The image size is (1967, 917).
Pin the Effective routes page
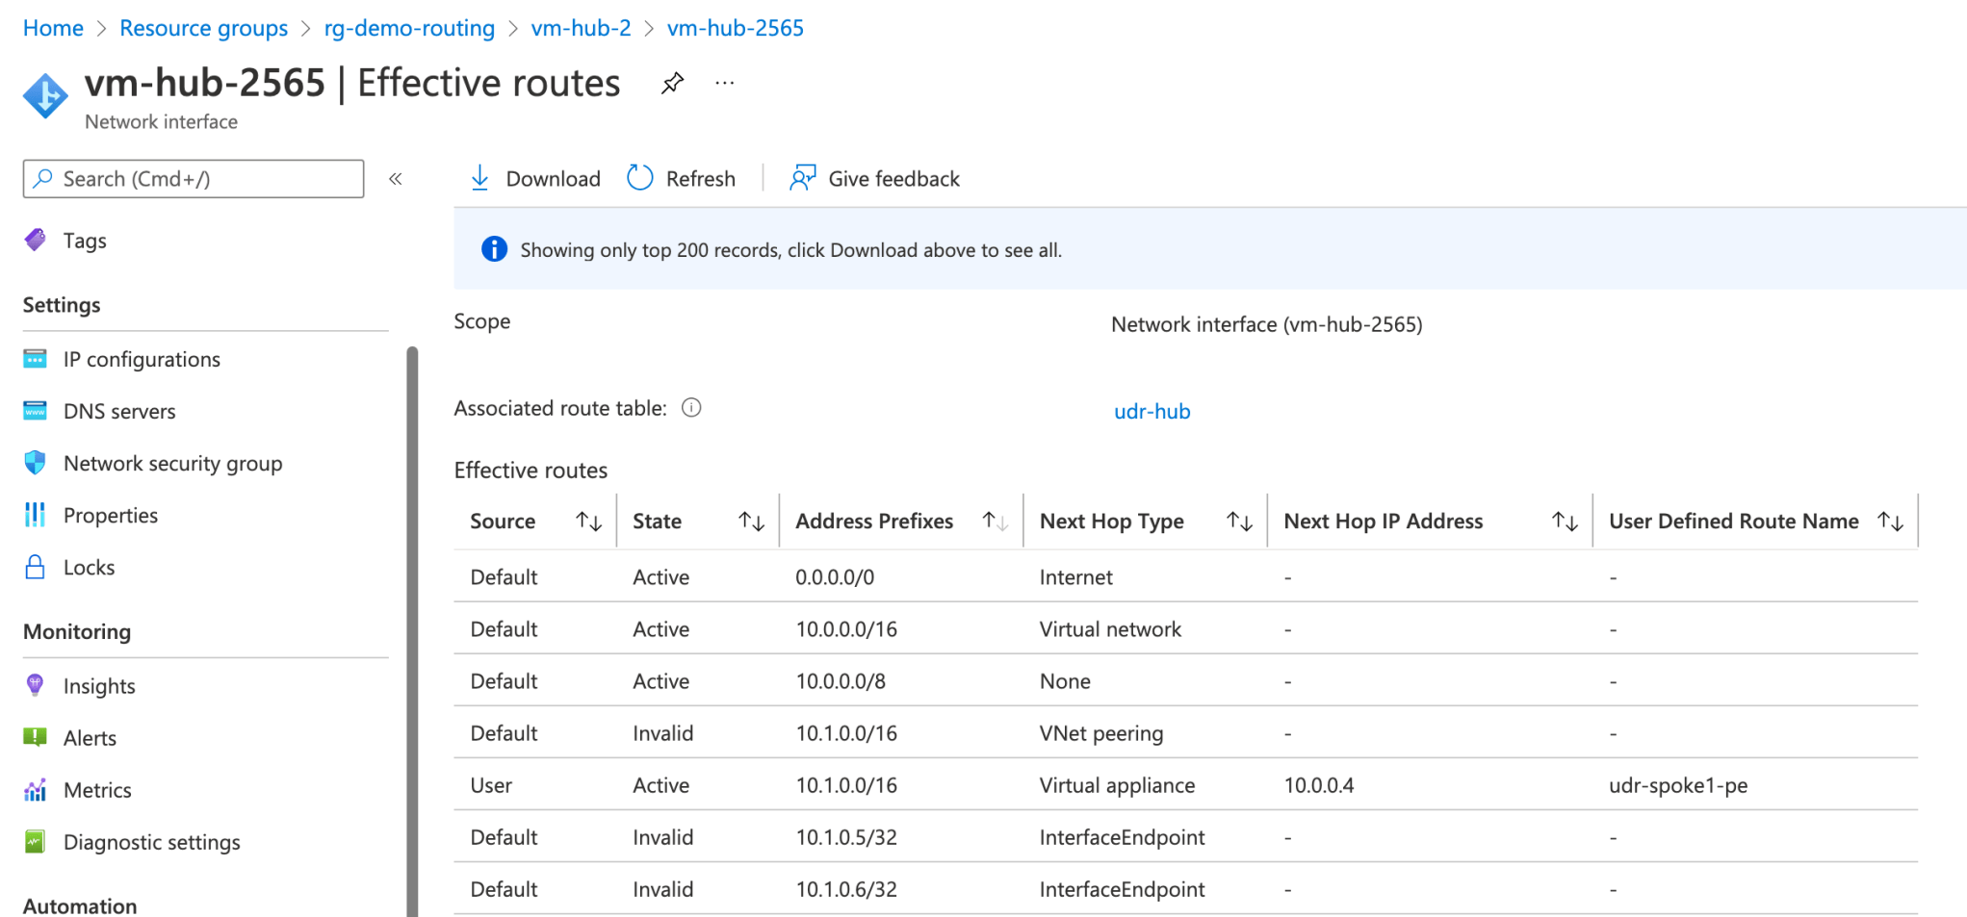point(671,83)
